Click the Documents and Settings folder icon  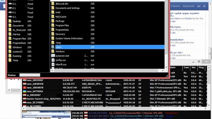(53, 8)
